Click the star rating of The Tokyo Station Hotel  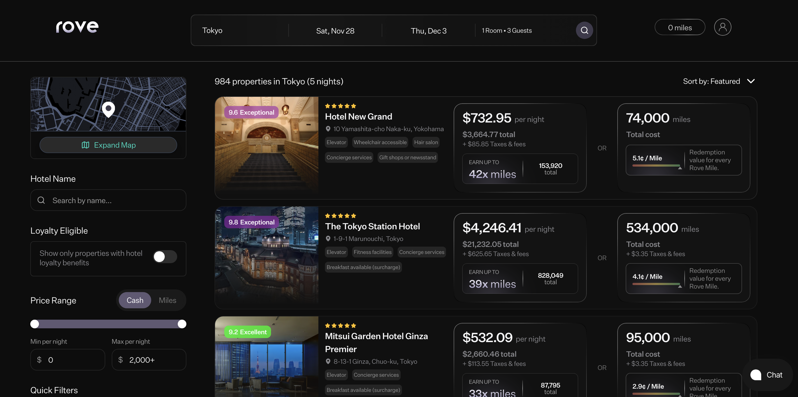pyautogui.click(x=340, y=216)
